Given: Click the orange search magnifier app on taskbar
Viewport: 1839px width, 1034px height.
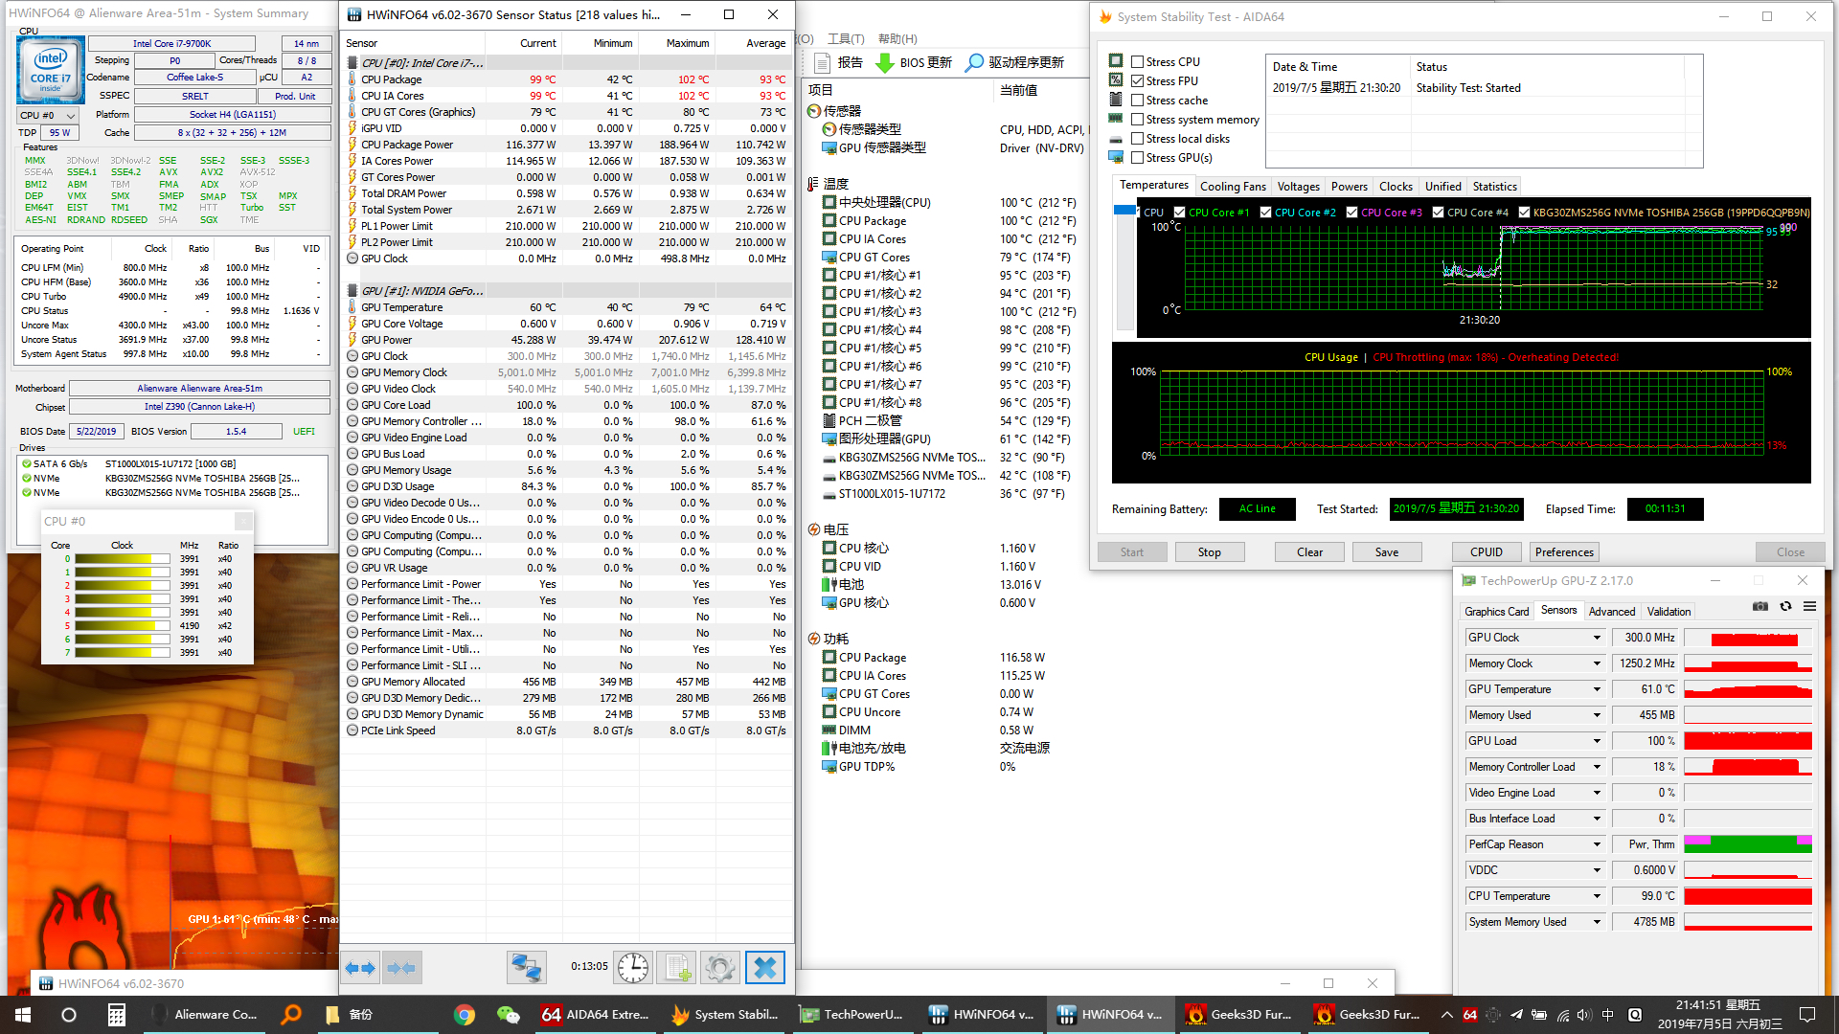Looking at the screenshot, I should click(x=290, y=1015).
